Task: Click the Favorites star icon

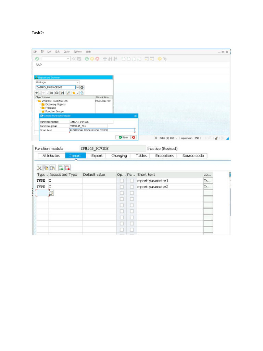Action: (x=74, y=93)
